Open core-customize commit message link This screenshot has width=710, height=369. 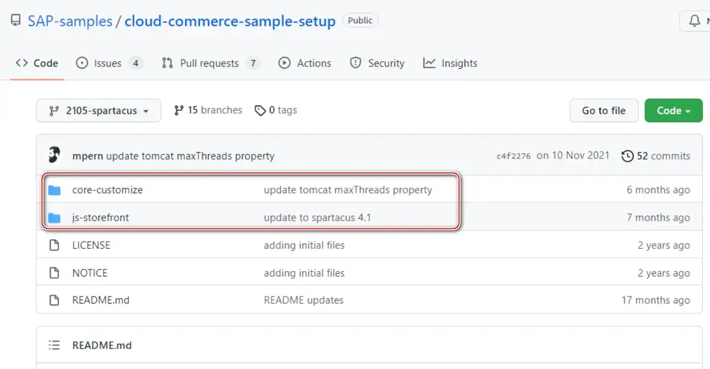pyautogui.click(x=348, y=190)
